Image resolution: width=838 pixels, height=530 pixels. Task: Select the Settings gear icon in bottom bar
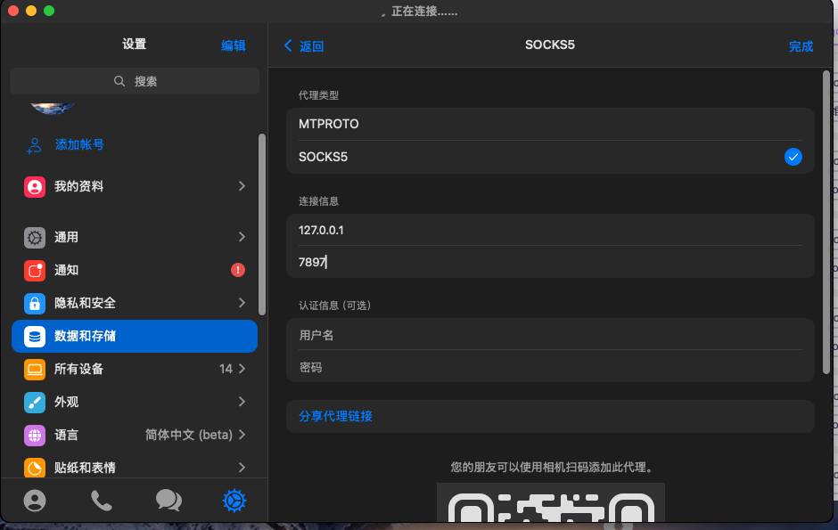click(234, 500)
